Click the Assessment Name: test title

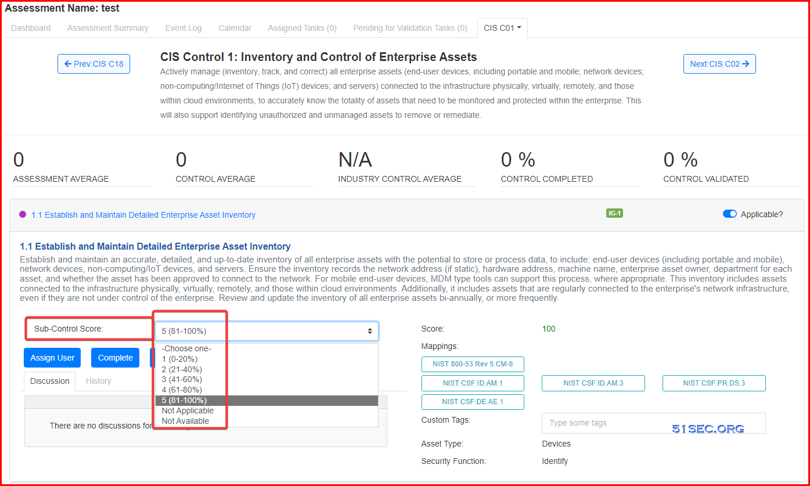click(62, 8)
